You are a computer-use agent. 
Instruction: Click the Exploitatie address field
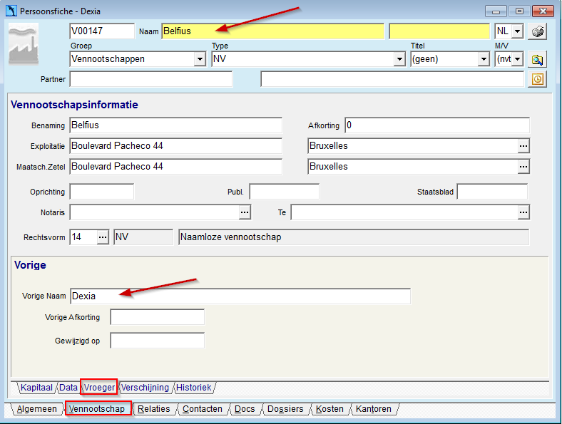(175, 146)
